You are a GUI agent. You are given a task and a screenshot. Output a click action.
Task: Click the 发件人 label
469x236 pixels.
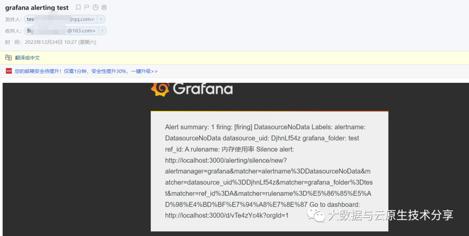pos(13,20)
